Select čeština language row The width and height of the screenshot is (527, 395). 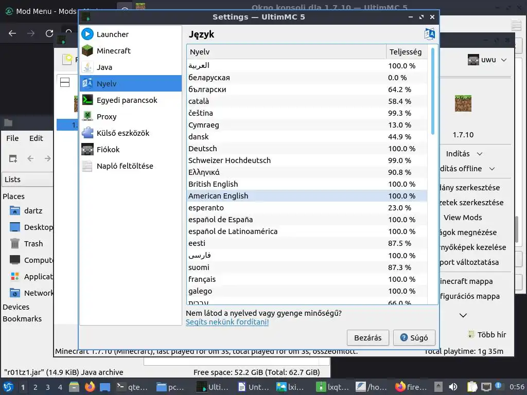[x=307, y=113]
